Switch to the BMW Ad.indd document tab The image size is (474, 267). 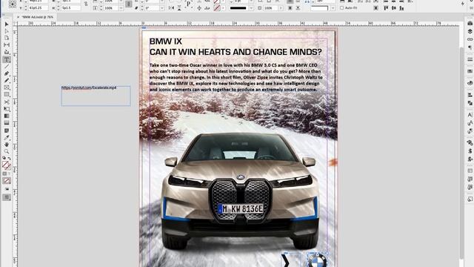[37, 17]
